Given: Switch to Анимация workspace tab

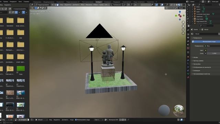Looking at the screenshot, I should pyautogui.click(x=108, y=2).
